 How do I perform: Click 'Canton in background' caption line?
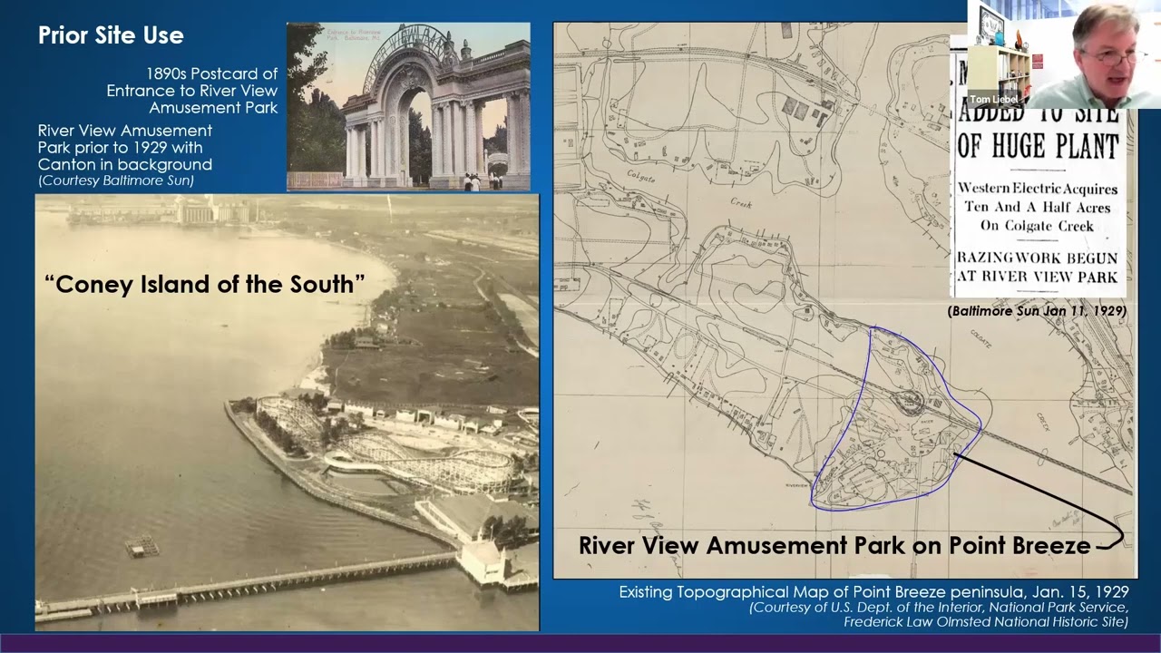point(125,164)
